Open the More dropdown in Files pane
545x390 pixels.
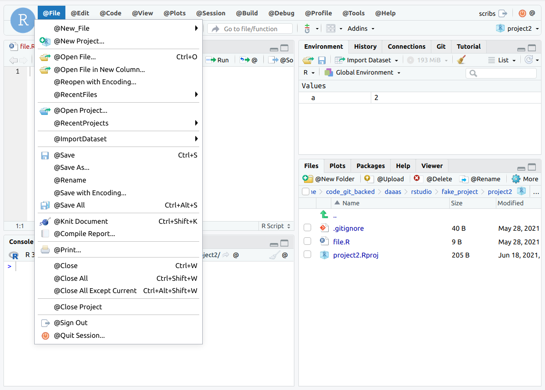coord(525,179)
